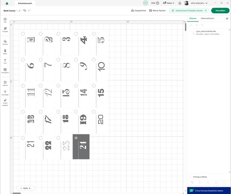The width and height of the screenshot is (231, 194).
Task: Open KI-Bild erstellen tool
Action: pyautogui.click(x=5, y=102)
